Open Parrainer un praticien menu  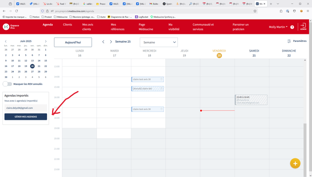pyautogui.click(x=241, y=27)
